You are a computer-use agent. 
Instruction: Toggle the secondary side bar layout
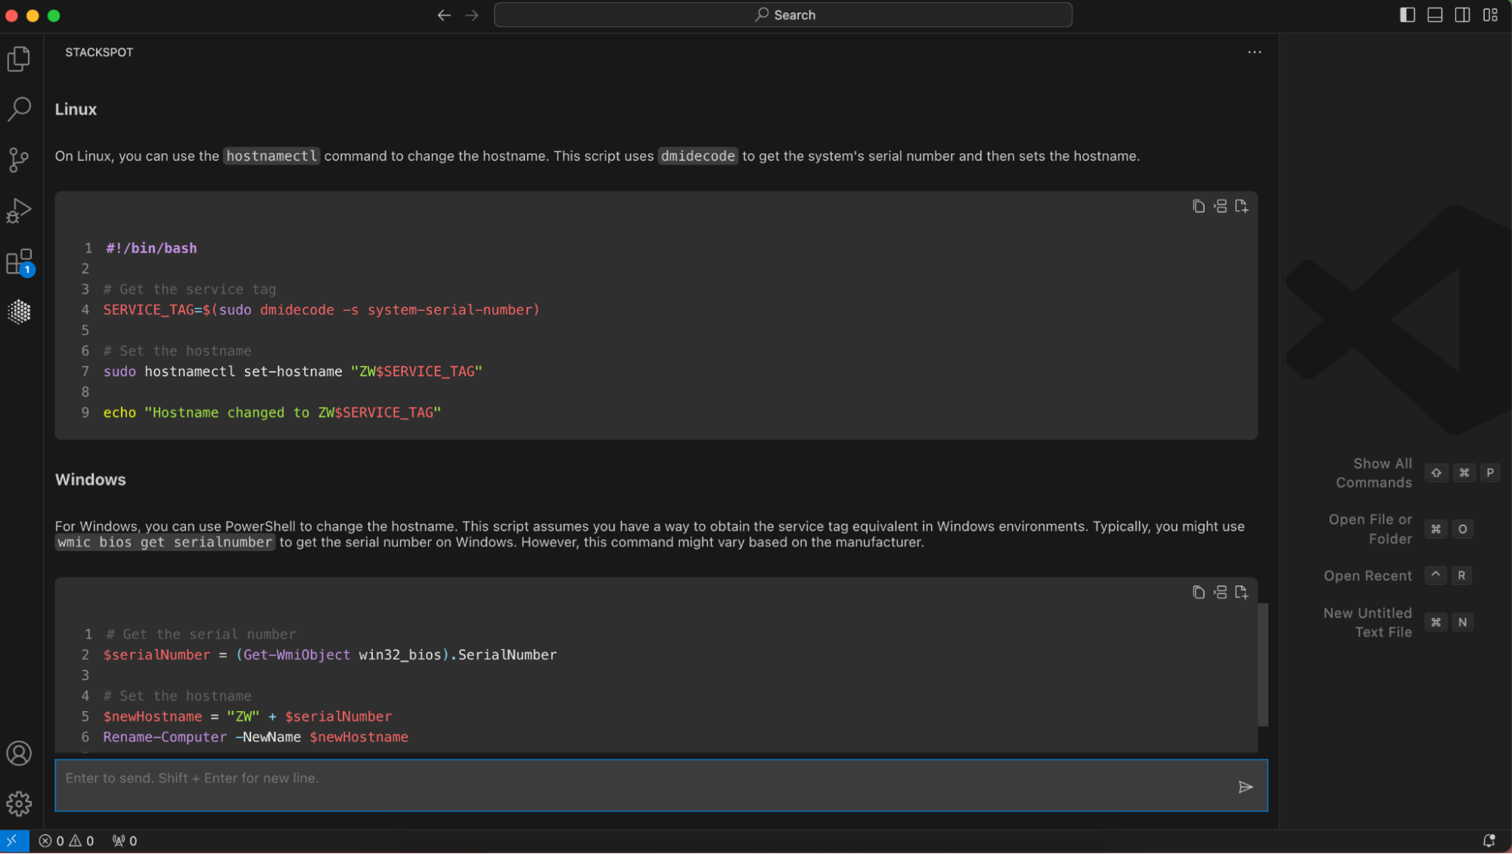tap(1462, 15)
